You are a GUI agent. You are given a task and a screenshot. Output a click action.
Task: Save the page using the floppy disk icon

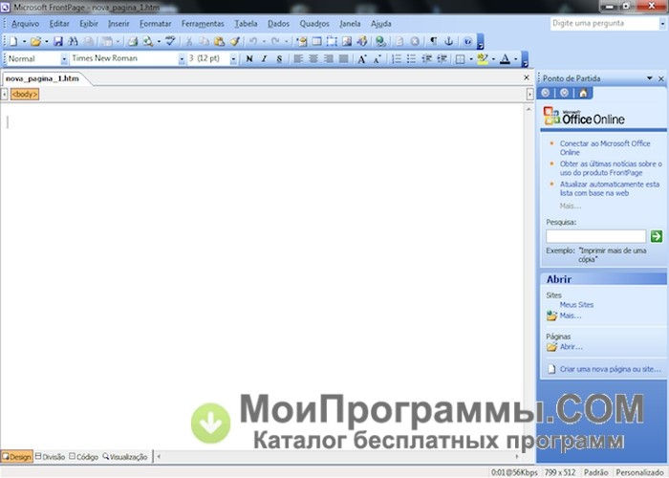tap(58, 41)
